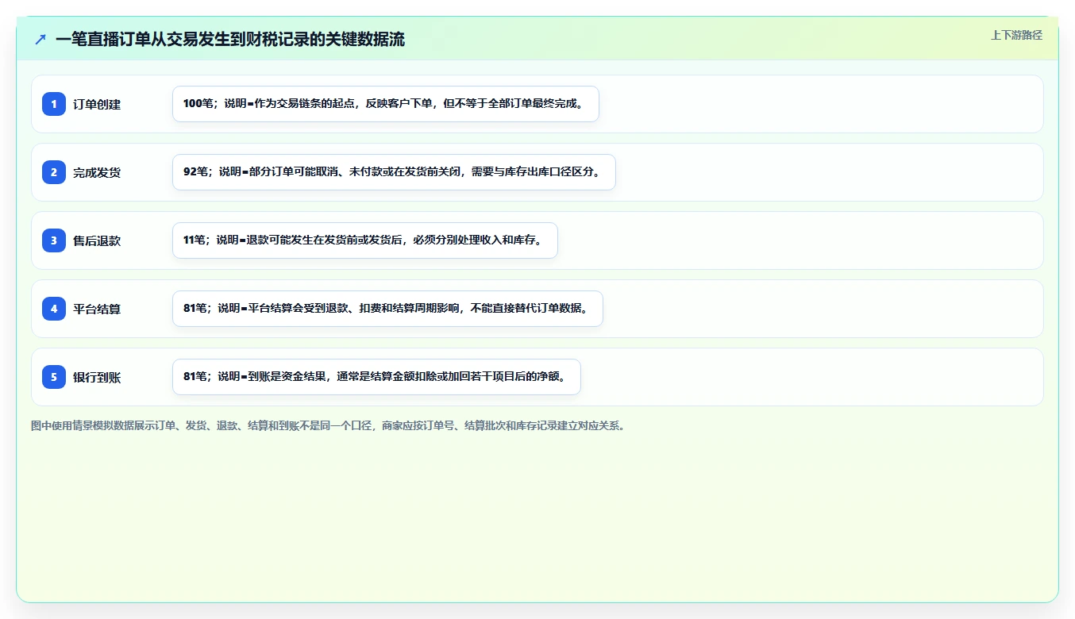
Task: Click the title 一笔直播订单从交易发生到财税记录的关键数据流
Action: pos(230,40)
